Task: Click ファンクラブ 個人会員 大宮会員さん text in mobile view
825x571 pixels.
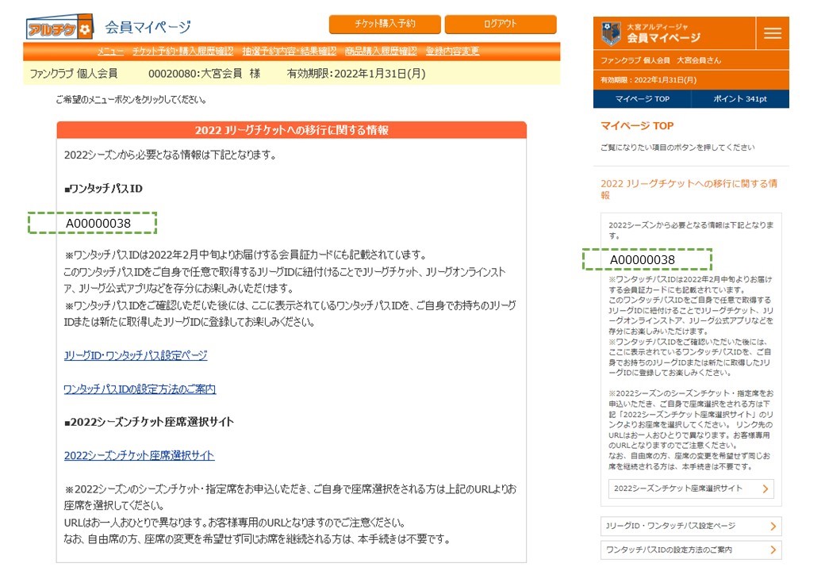Action: (661, 60)
